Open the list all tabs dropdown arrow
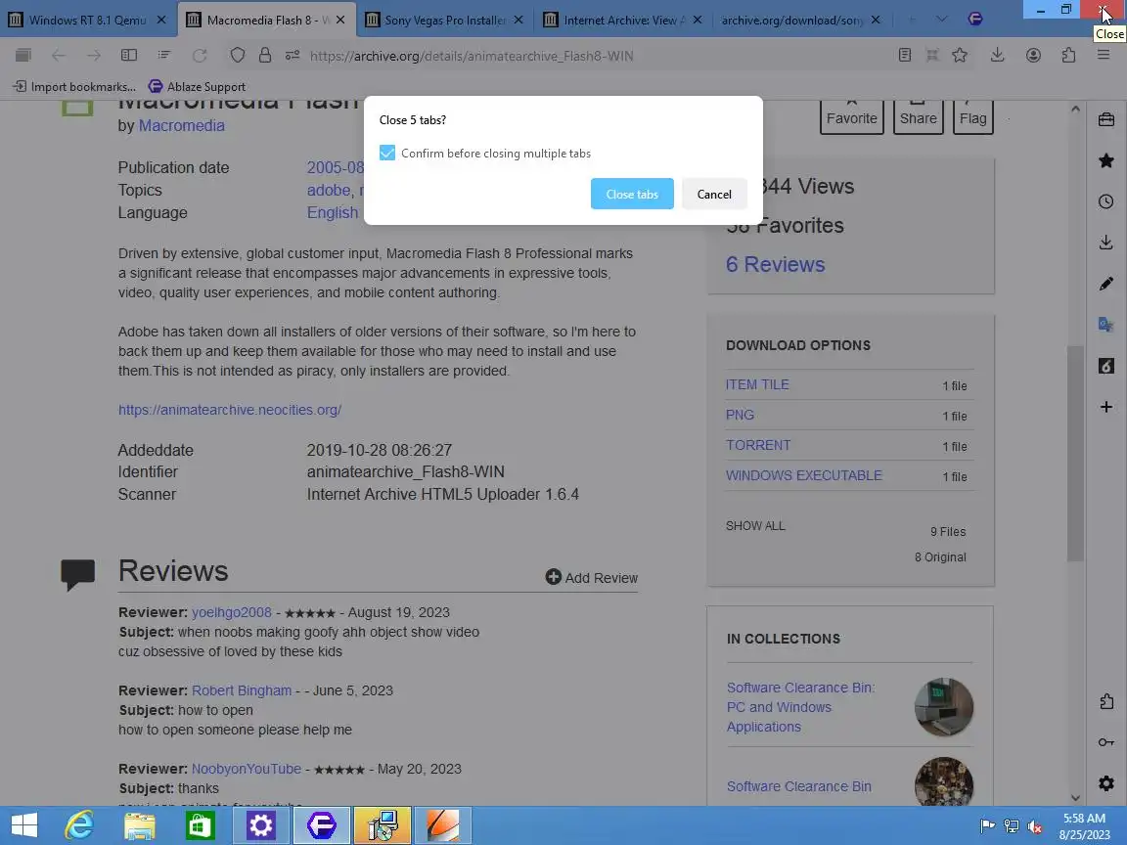The height and width of the screenshot is (845, 1127). click(941, 20)
